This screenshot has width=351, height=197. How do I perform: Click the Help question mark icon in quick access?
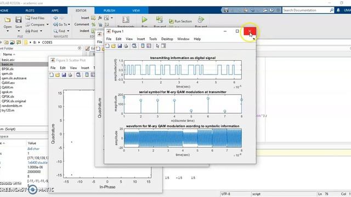(x=271, y=10)
